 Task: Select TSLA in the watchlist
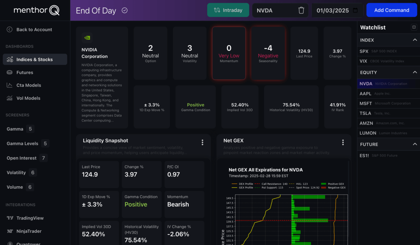388,113
